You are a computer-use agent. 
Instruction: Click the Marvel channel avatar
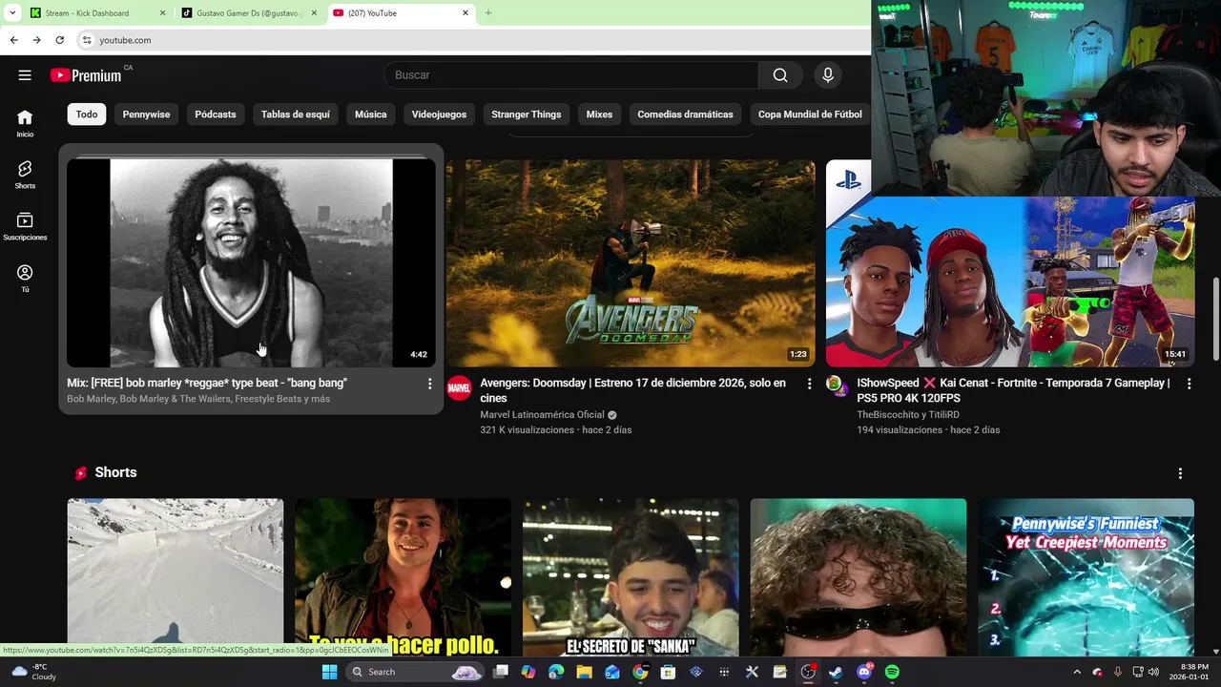pos(459,387)
